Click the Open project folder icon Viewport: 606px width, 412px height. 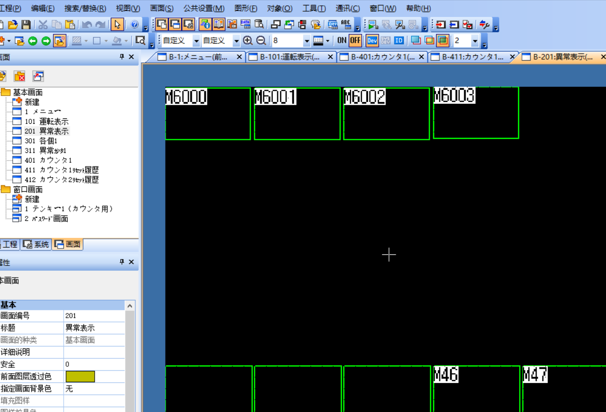[13, 24]
